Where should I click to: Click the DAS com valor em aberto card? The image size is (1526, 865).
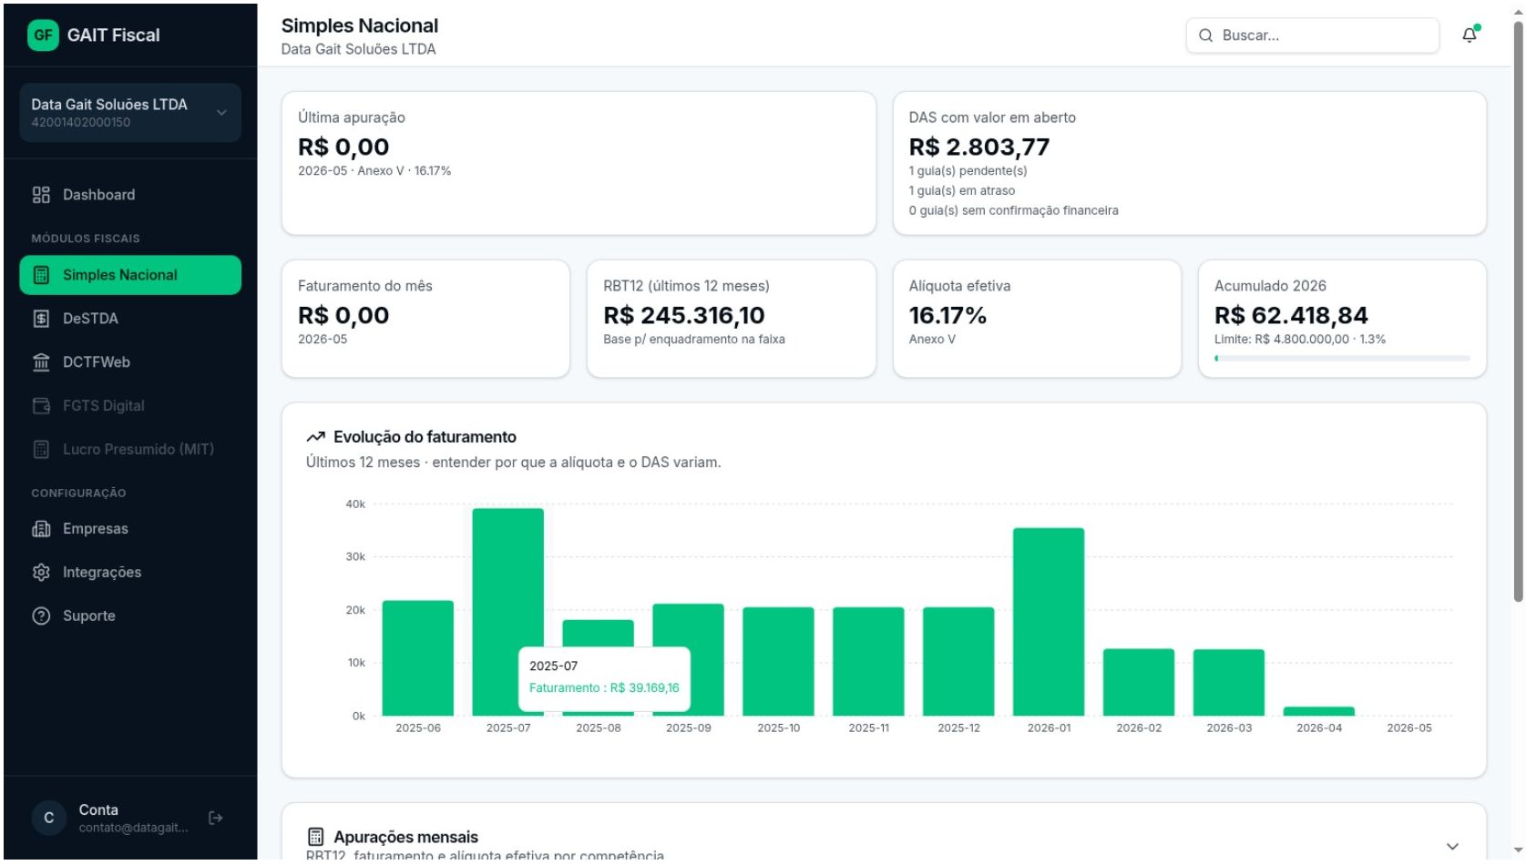tap(1190, 163)
